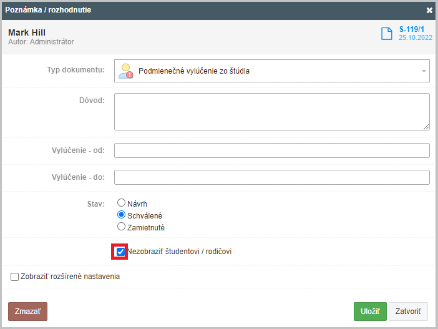Close the Poznámka / rozhodnutie dialog
The height and width of the screenshot is (329, 438).
coord(429,11)
